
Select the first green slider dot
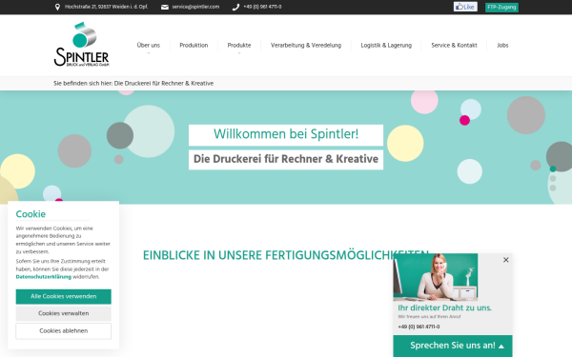(553, 169)
